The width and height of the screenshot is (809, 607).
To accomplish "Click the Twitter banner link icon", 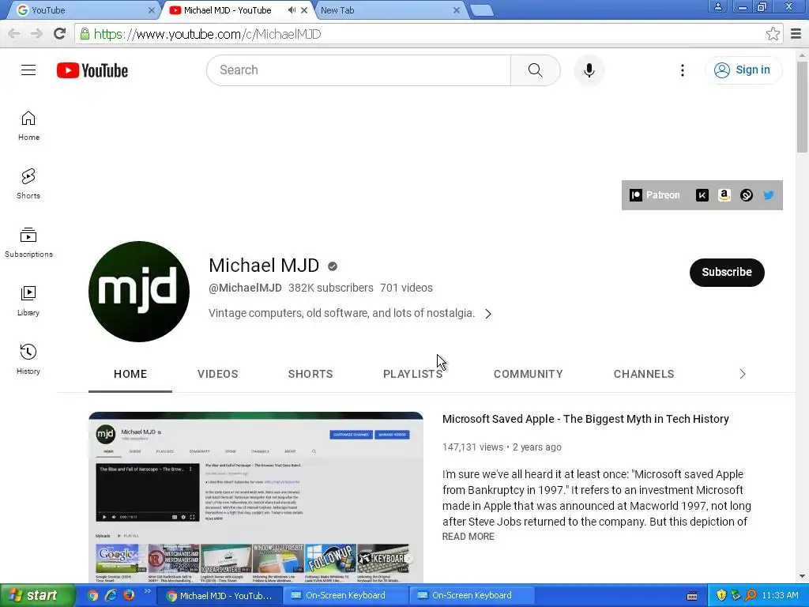I will pyautogui.click(x=768, y=195).
